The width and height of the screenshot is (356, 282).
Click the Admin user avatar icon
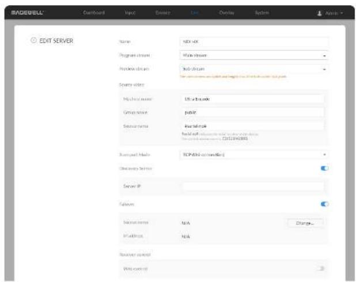319,13
